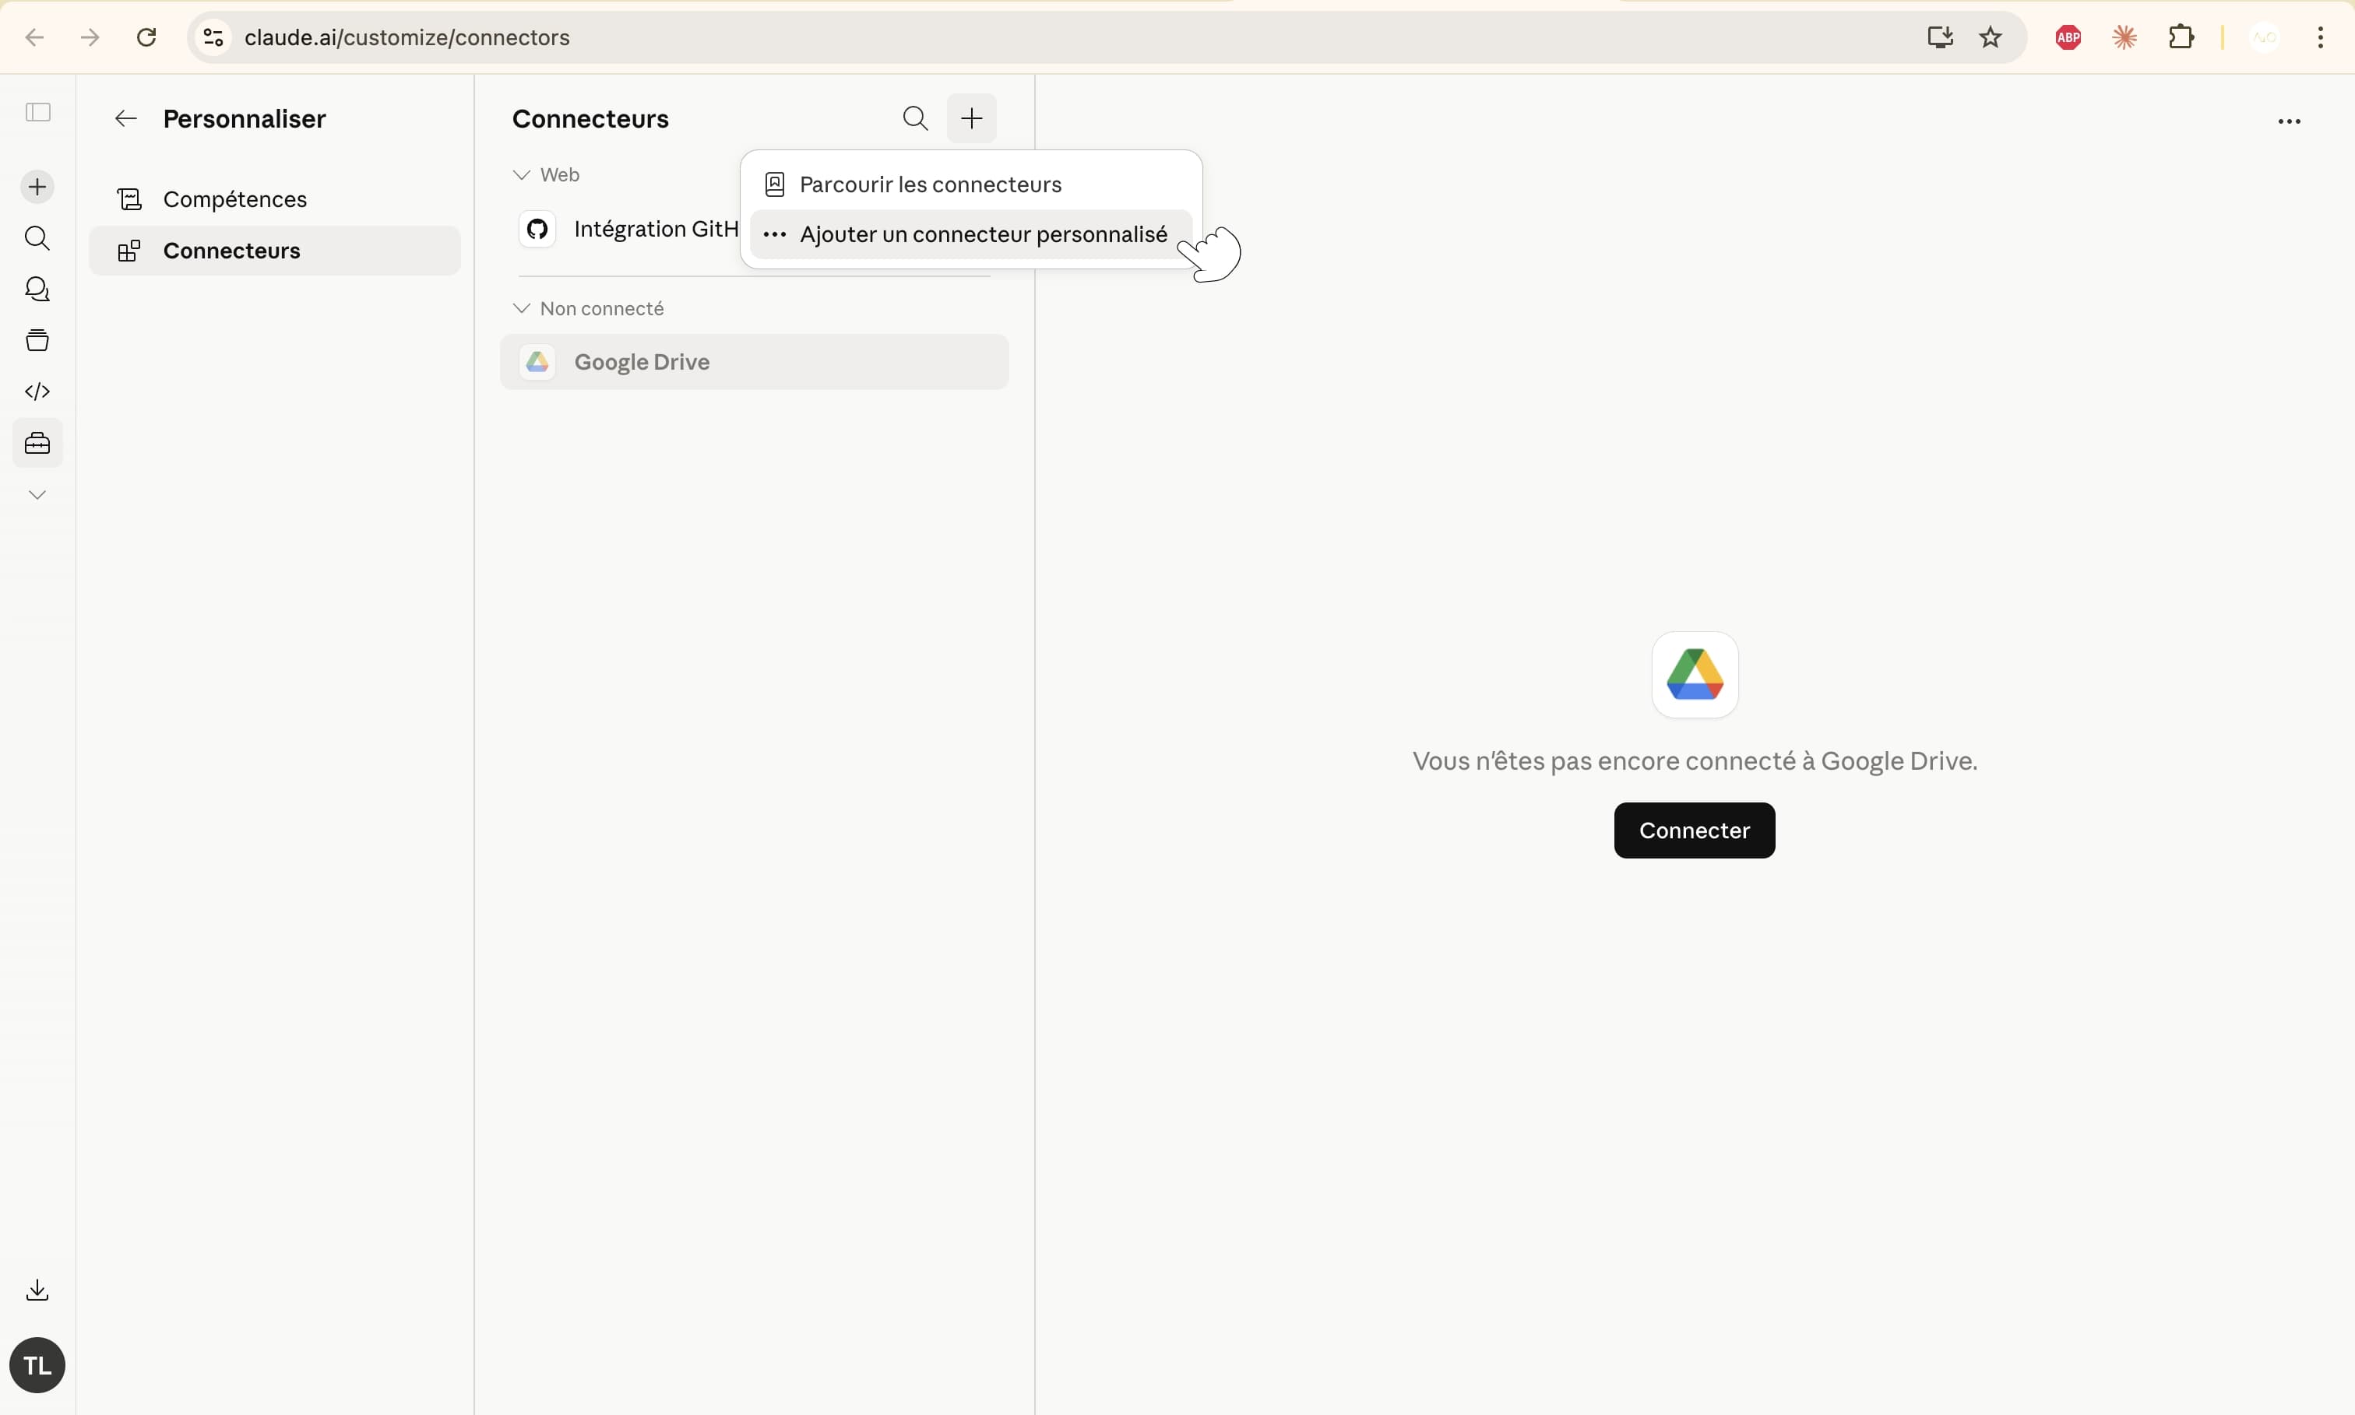2355x1415 pixels.
Task: Click the address bar URL
Action: pyautogui.click(x=407, y=37)
